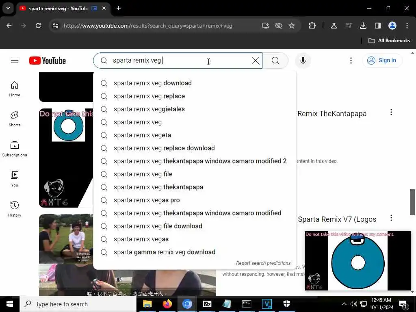Open the Extensions puzzle icon
This screenshot has width=416, height=312.
(312, 26)
